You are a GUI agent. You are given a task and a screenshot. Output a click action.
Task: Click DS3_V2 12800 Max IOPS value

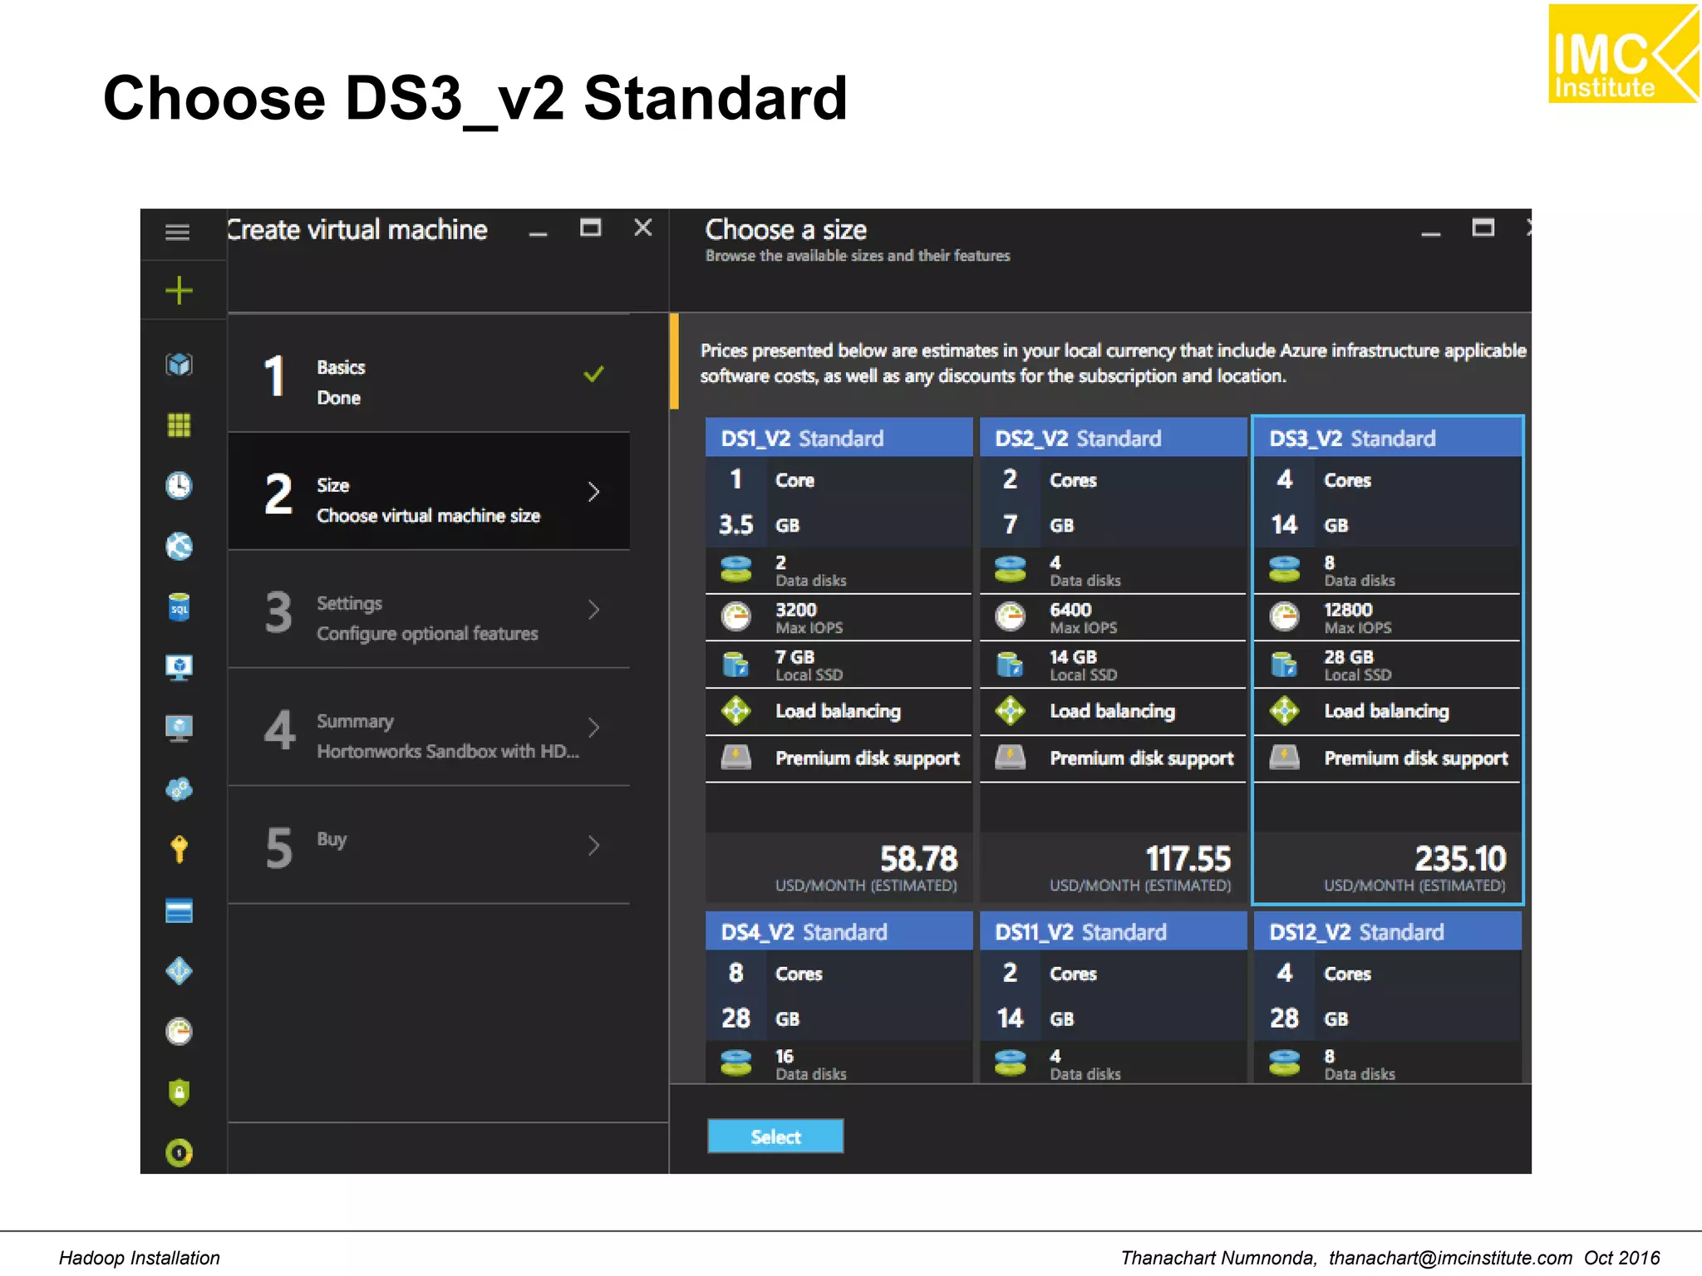click(x=1348, y=610)
